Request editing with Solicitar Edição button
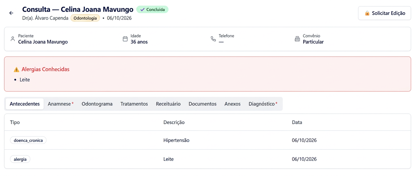 coord(384,13)
